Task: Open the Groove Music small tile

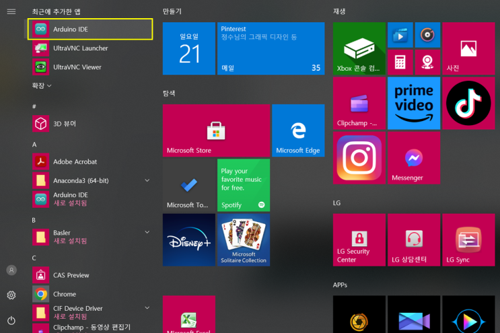Action: click(x=427, y=35)
